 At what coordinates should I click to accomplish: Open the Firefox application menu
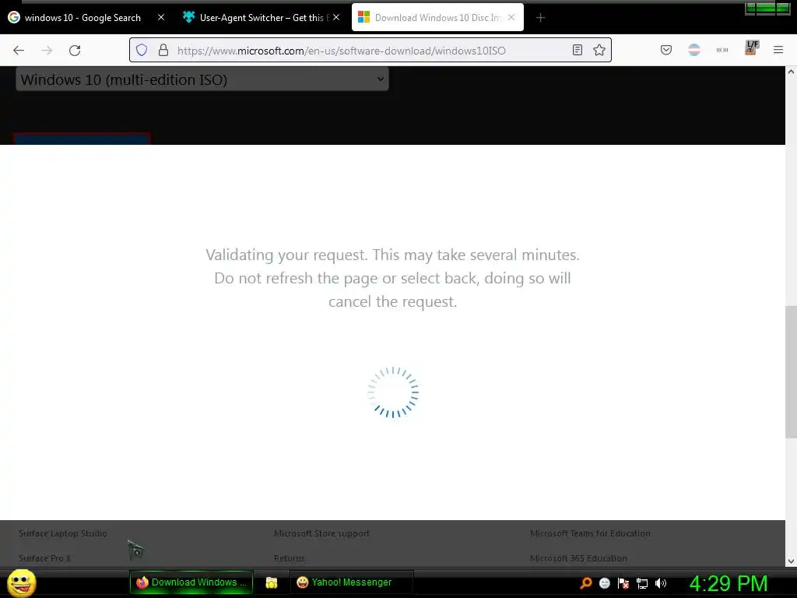point(778,50)
